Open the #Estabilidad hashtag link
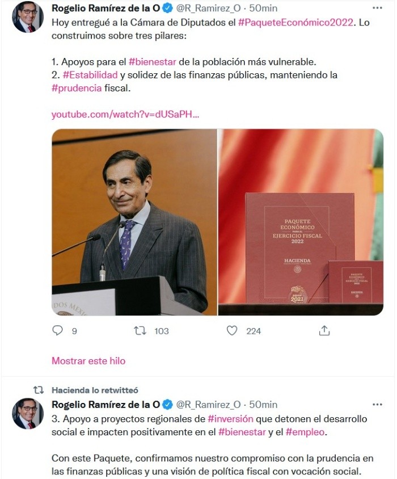This screenshot has height=479, width=397. 90,75
